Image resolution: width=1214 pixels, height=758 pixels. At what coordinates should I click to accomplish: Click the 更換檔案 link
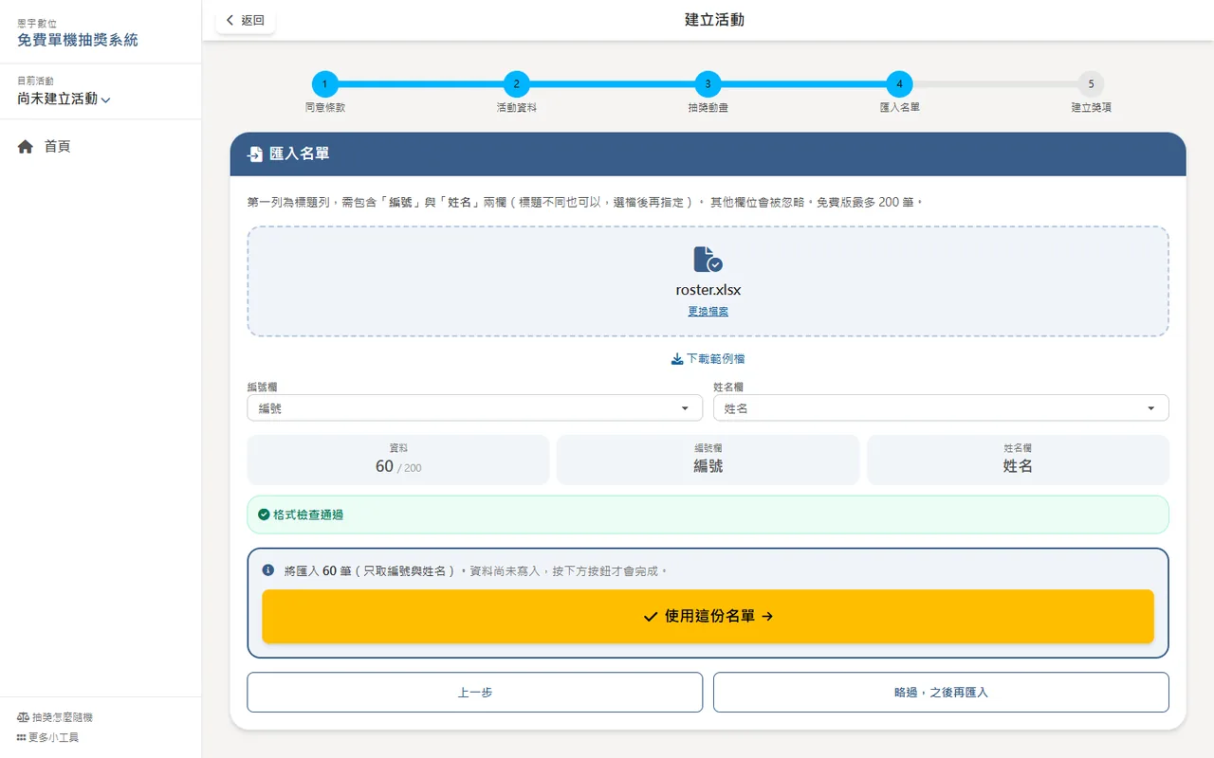tap(708, 311)
